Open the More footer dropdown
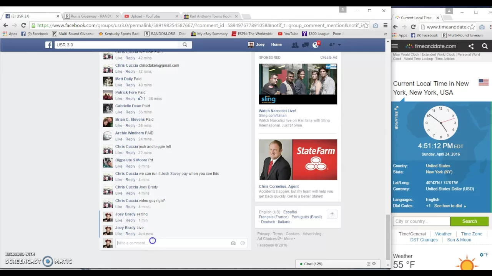 289,239
